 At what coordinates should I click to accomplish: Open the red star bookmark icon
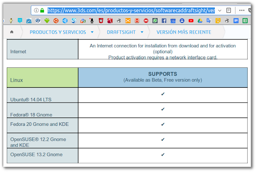pos(137,21)
